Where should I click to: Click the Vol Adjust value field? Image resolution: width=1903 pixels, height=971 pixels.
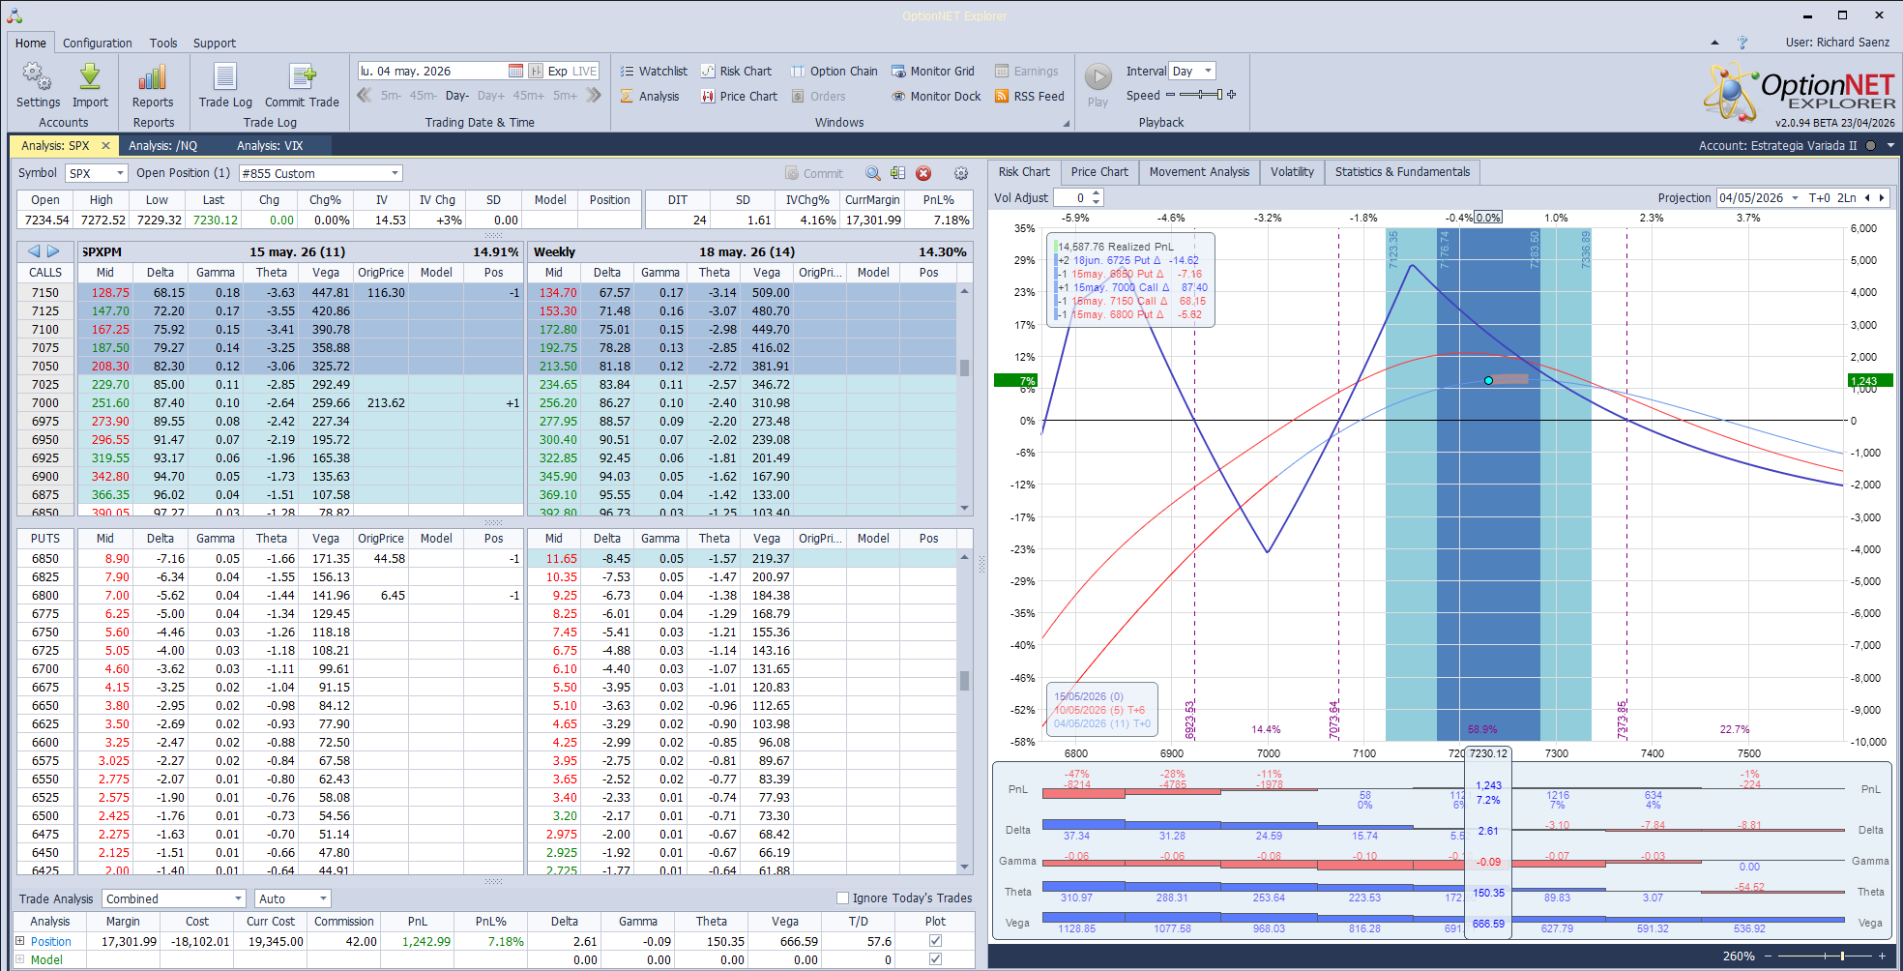click(1073, 197)
